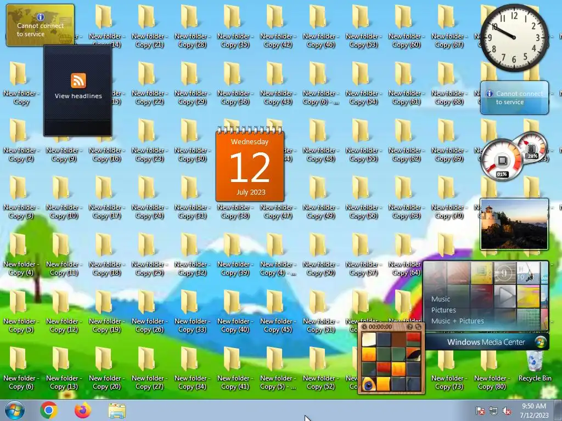Screen dimensions: 562x421
Task: Click the orange RSS feed icon
Action: click(x=78, y=80)
